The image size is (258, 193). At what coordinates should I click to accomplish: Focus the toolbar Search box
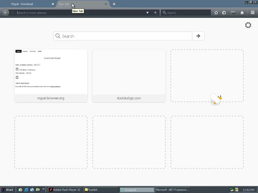[186, 13]
